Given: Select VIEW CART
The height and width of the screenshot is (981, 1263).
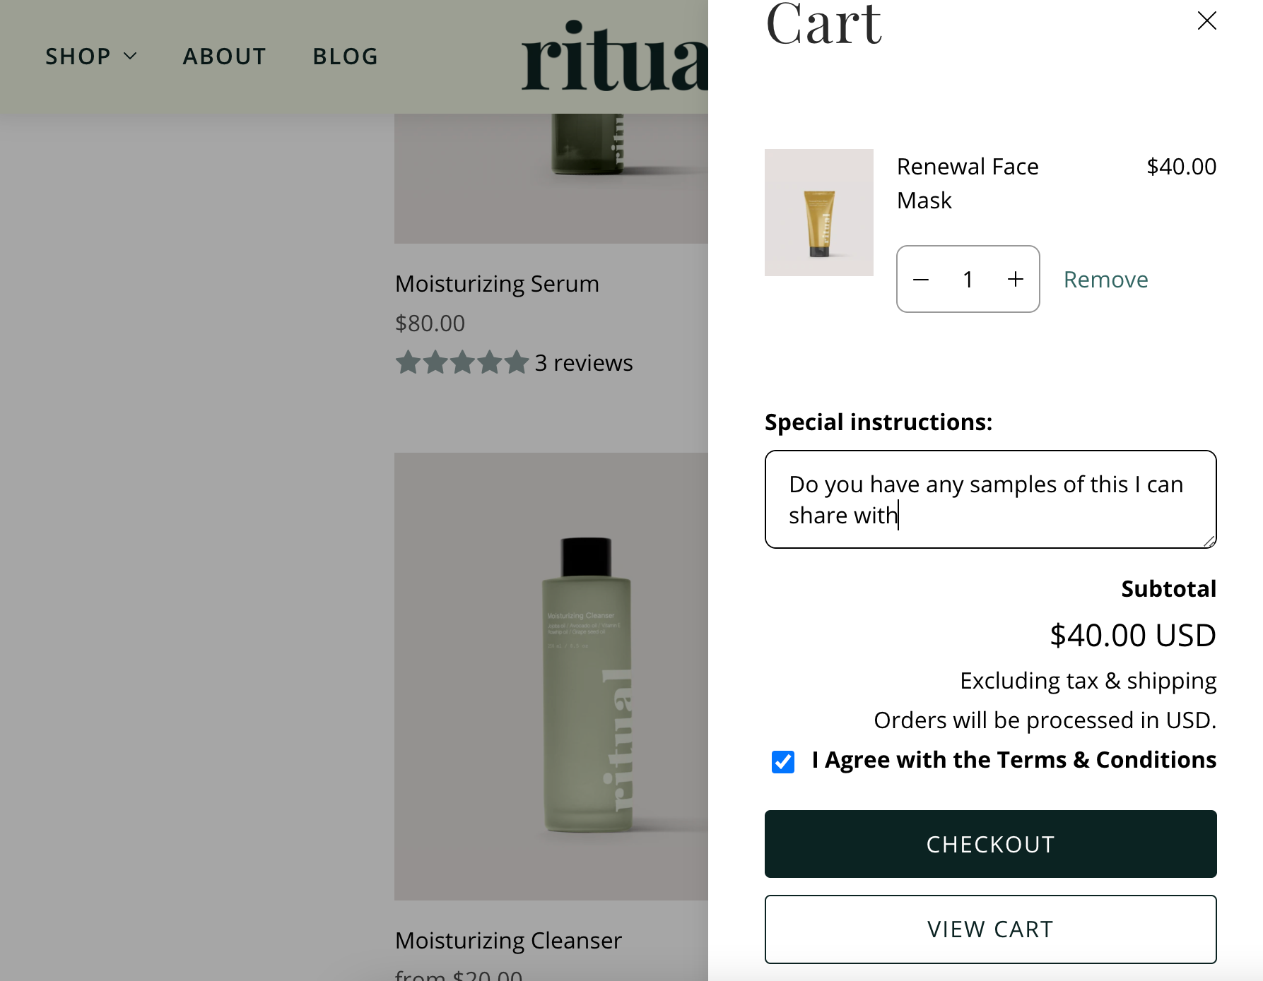Looking at the screenshot, I should 990,929.
